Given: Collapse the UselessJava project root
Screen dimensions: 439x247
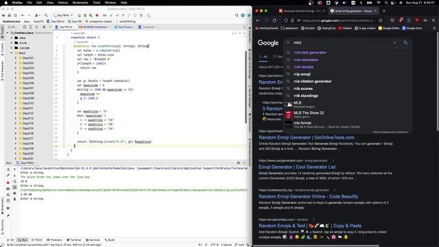Looking at the screenshot, I should click(8, 33).
